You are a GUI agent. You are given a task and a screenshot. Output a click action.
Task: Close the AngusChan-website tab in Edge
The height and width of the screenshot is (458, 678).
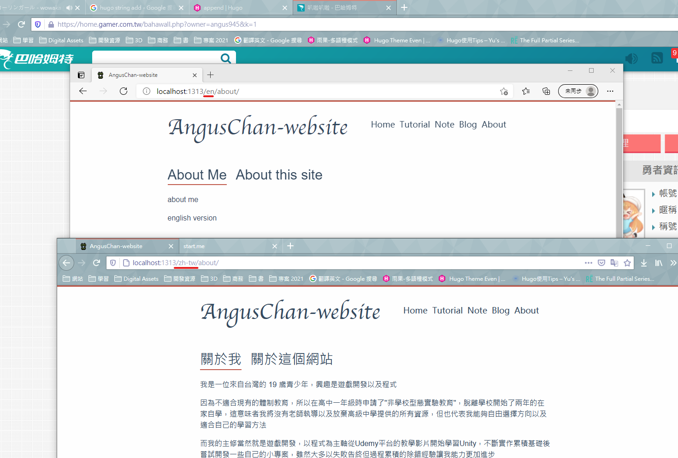(x=195, y=75)
